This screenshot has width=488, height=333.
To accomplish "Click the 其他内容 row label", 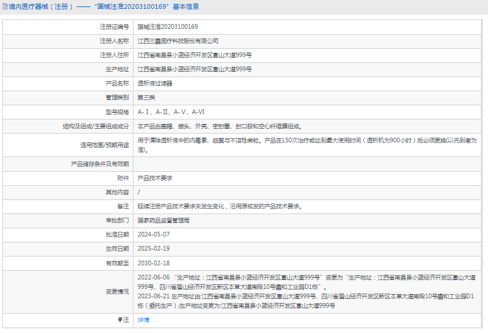I will [x=118, y=192].
